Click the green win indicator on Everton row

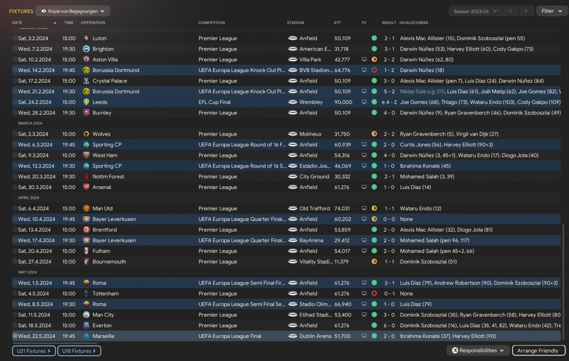coord(374,326)
